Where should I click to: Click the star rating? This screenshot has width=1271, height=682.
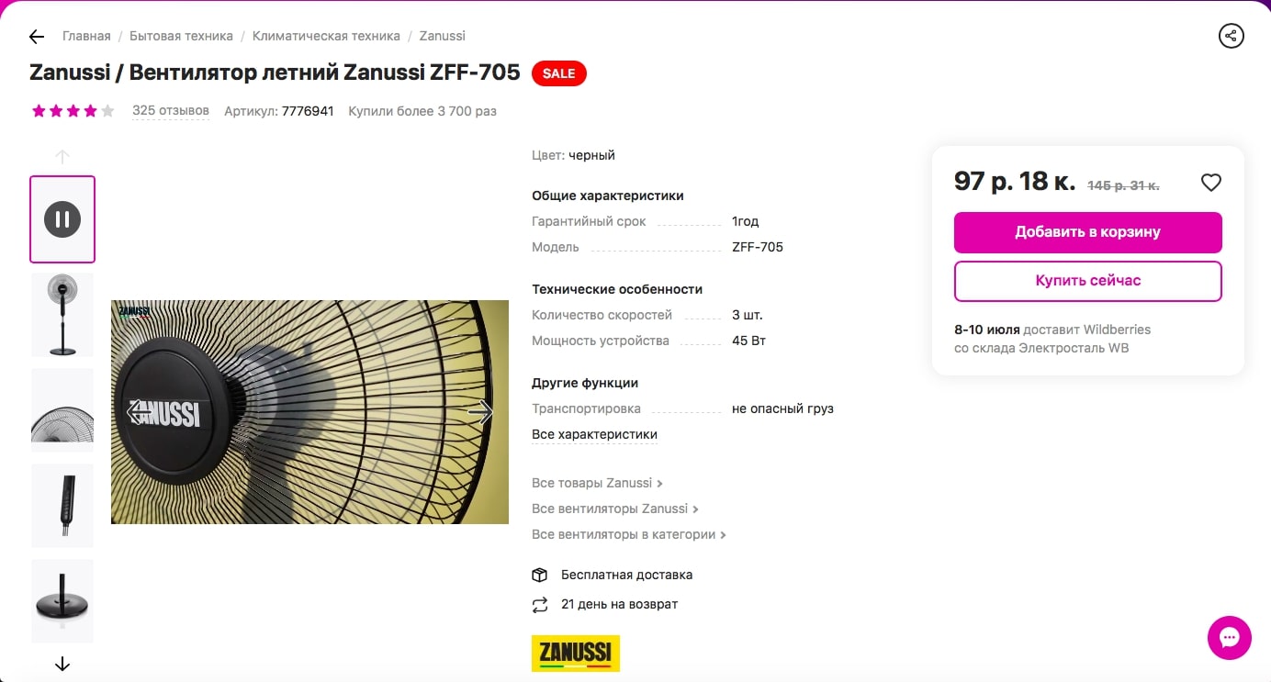pos(73,111)
